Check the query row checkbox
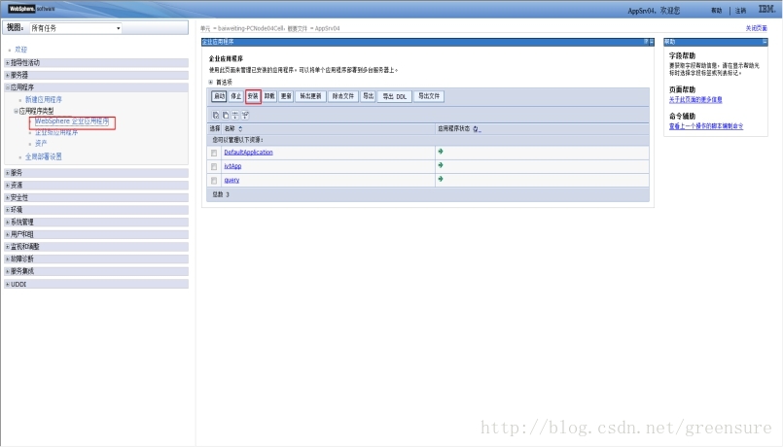This screenshot has height=447, width=783. (214, 181)
